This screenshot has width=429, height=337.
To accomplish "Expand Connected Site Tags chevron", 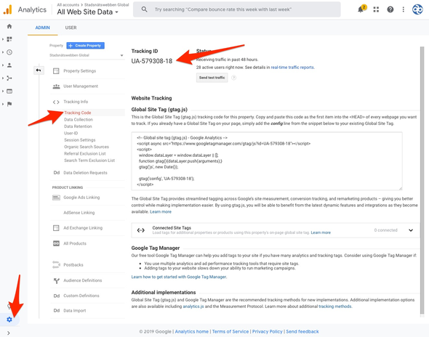I will 411,230.
